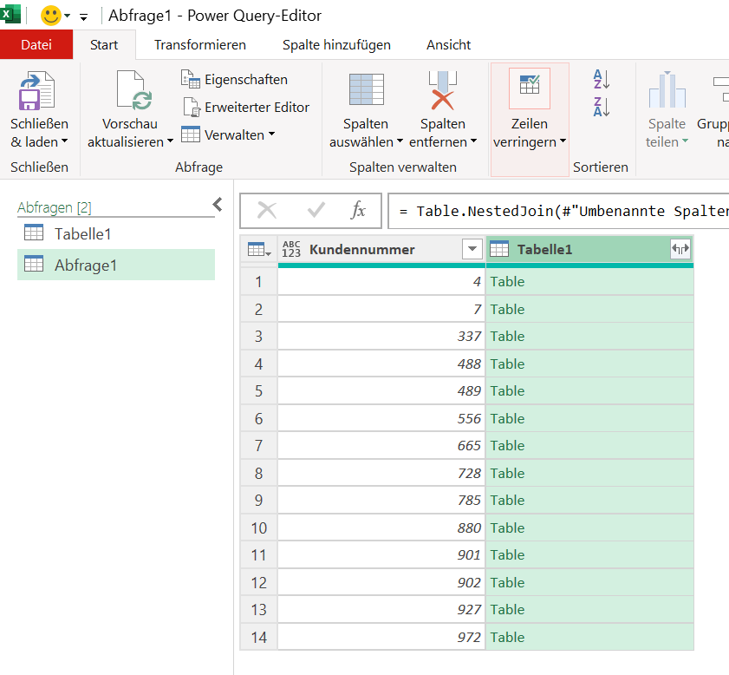Open Eigenschaften query properties
Viewport: 729px width, 675px height.
[234, 80]
